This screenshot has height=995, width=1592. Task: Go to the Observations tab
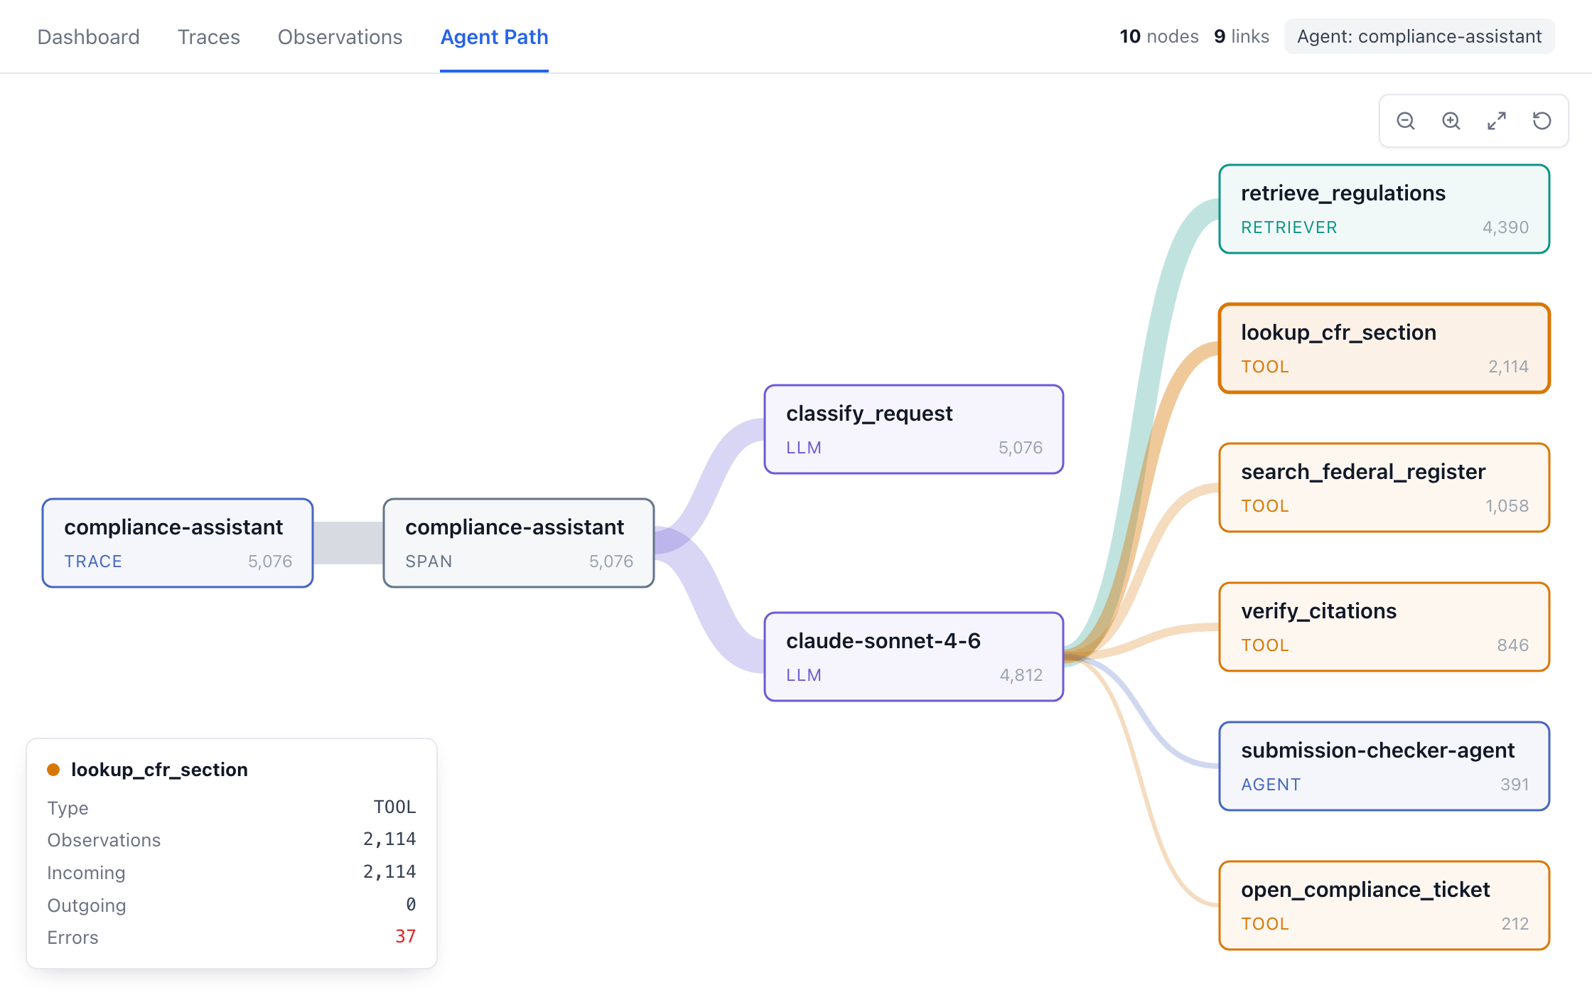pos(340,37)
